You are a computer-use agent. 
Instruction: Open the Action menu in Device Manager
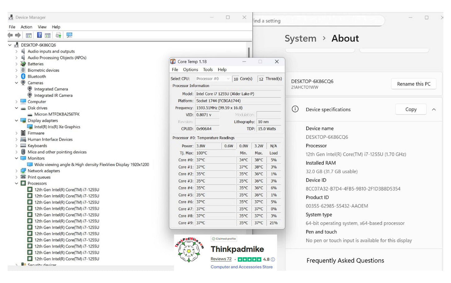(26, 27)
